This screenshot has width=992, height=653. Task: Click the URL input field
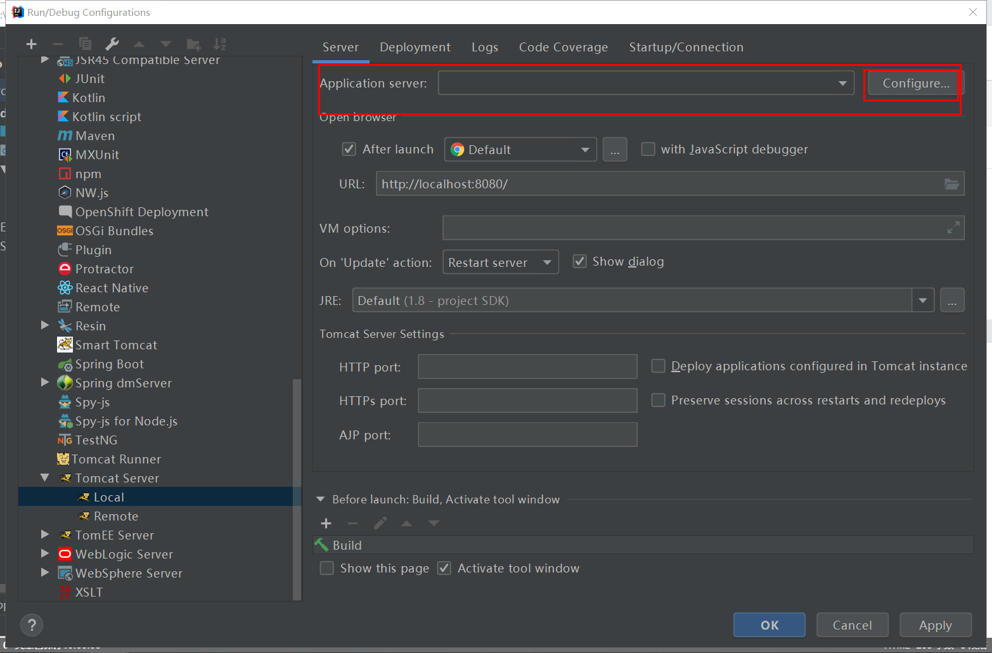670,184
